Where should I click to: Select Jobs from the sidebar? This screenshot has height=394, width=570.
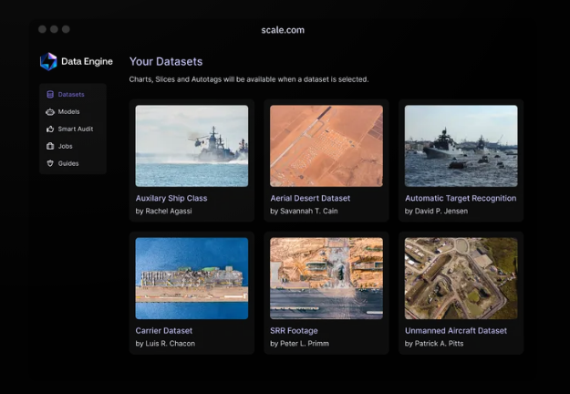(65, 146)
